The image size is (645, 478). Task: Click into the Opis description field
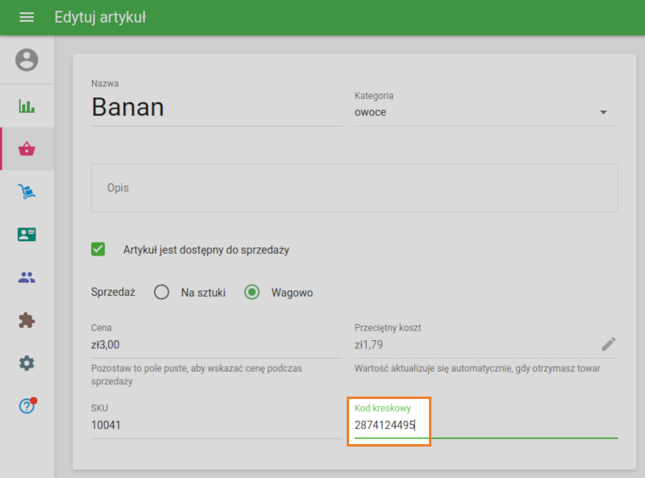click(354, 188)
